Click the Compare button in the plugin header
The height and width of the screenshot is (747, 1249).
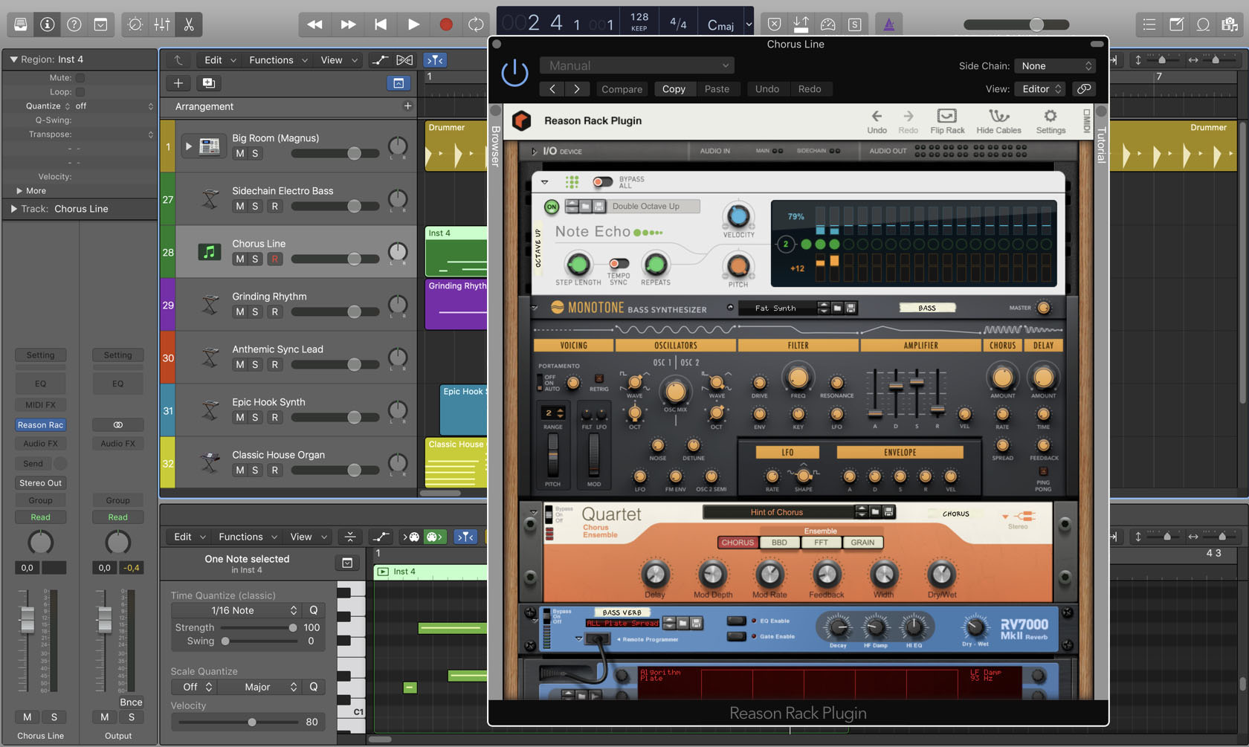(x=622, y=88)
